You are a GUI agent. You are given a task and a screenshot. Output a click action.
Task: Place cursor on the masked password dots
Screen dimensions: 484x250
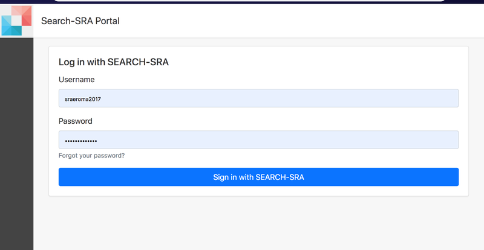[x=81, y=141]
